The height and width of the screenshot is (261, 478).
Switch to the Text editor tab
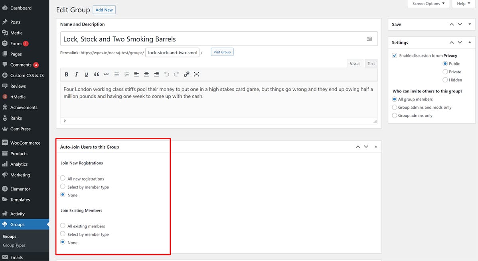371,64
